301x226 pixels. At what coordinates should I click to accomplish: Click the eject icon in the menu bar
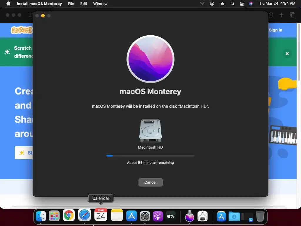point(222,4)
